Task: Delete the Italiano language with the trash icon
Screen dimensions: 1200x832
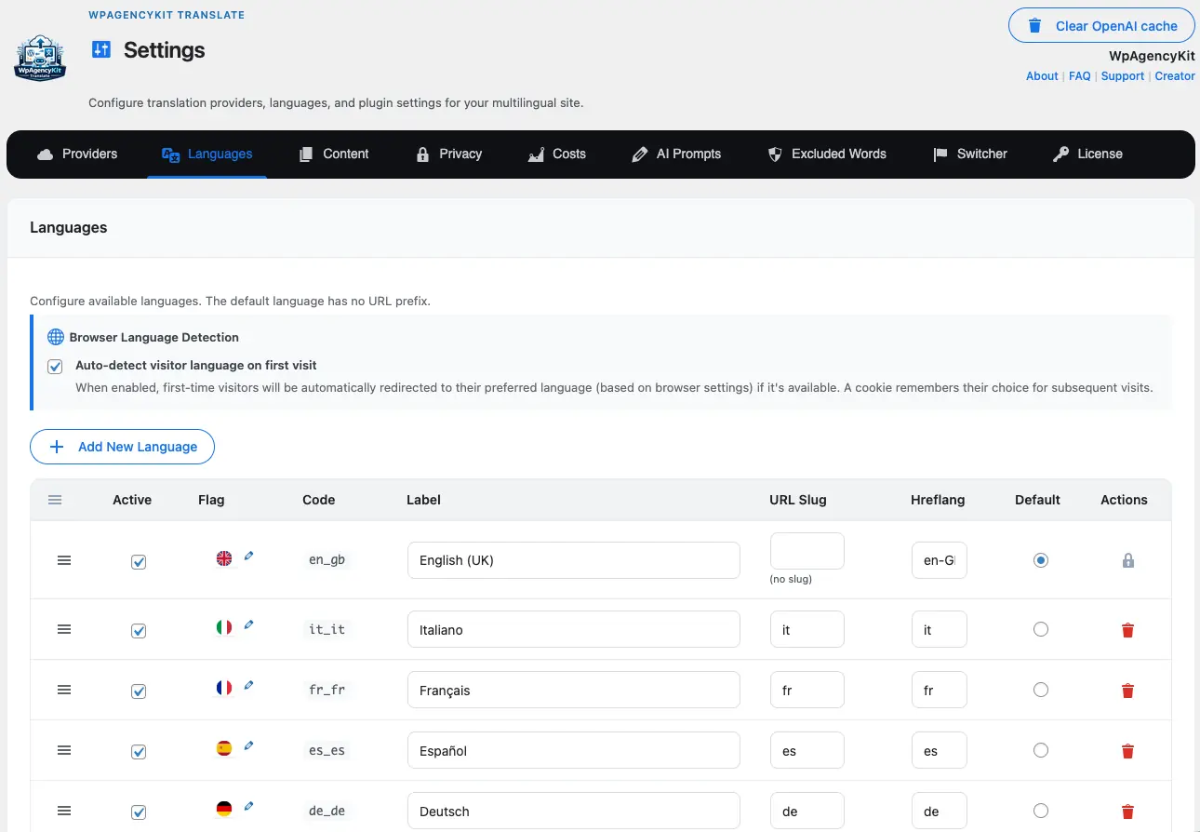Action: coord(1128,630)
